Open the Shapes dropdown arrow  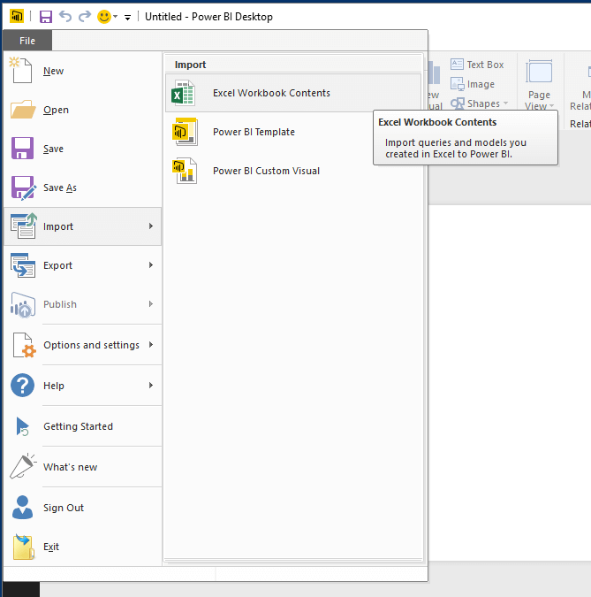(x=505, y=103)
